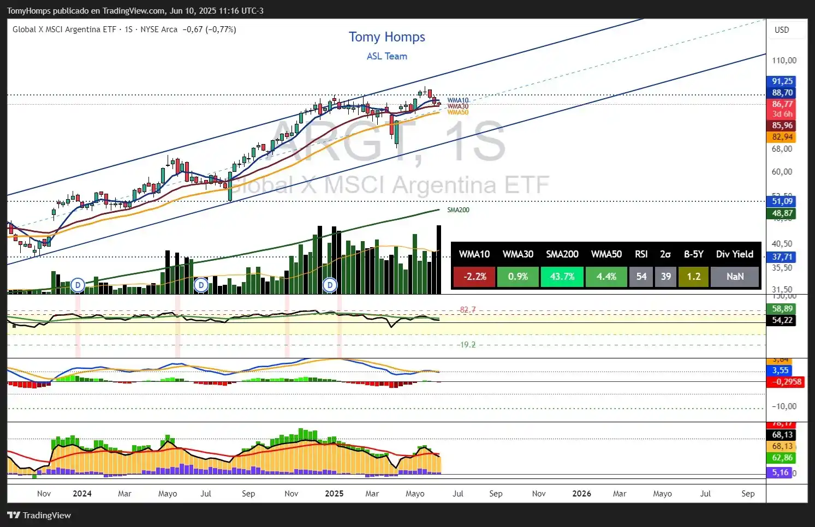
Task: Click the 82,94 orange price label
Action: pos(782,137)
